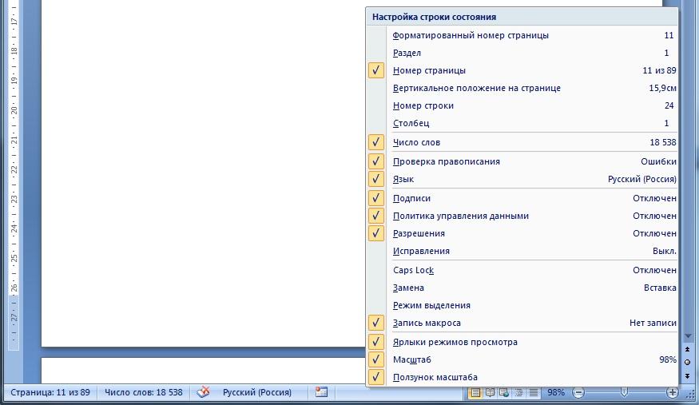Uncheck 'Число слов' option
699x405 pixels.
[522, 142]
